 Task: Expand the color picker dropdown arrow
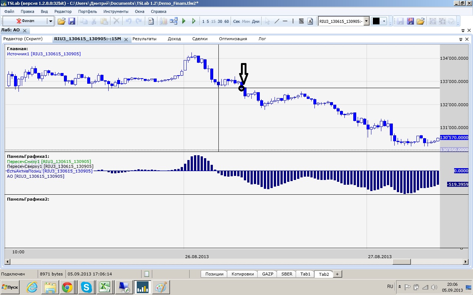[384, 21]
